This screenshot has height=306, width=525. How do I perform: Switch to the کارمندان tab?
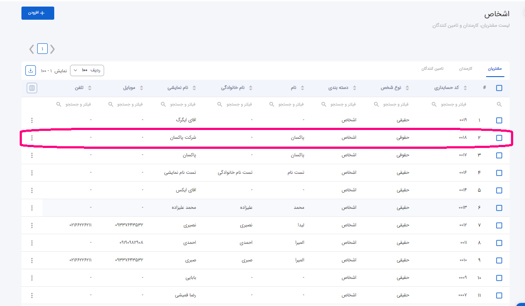click(x=465, y=69)
